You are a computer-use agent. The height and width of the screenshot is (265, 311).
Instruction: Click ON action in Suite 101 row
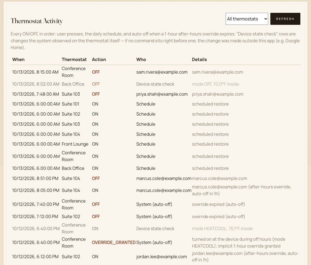pyautogui.click(x=95, y=104)
